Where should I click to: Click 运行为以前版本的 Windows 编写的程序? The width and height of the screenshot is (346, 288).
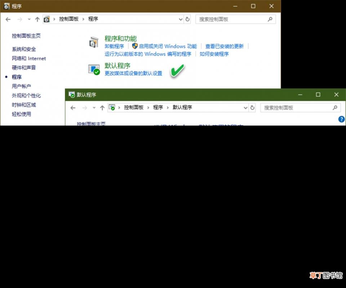[x=148, y=54]
